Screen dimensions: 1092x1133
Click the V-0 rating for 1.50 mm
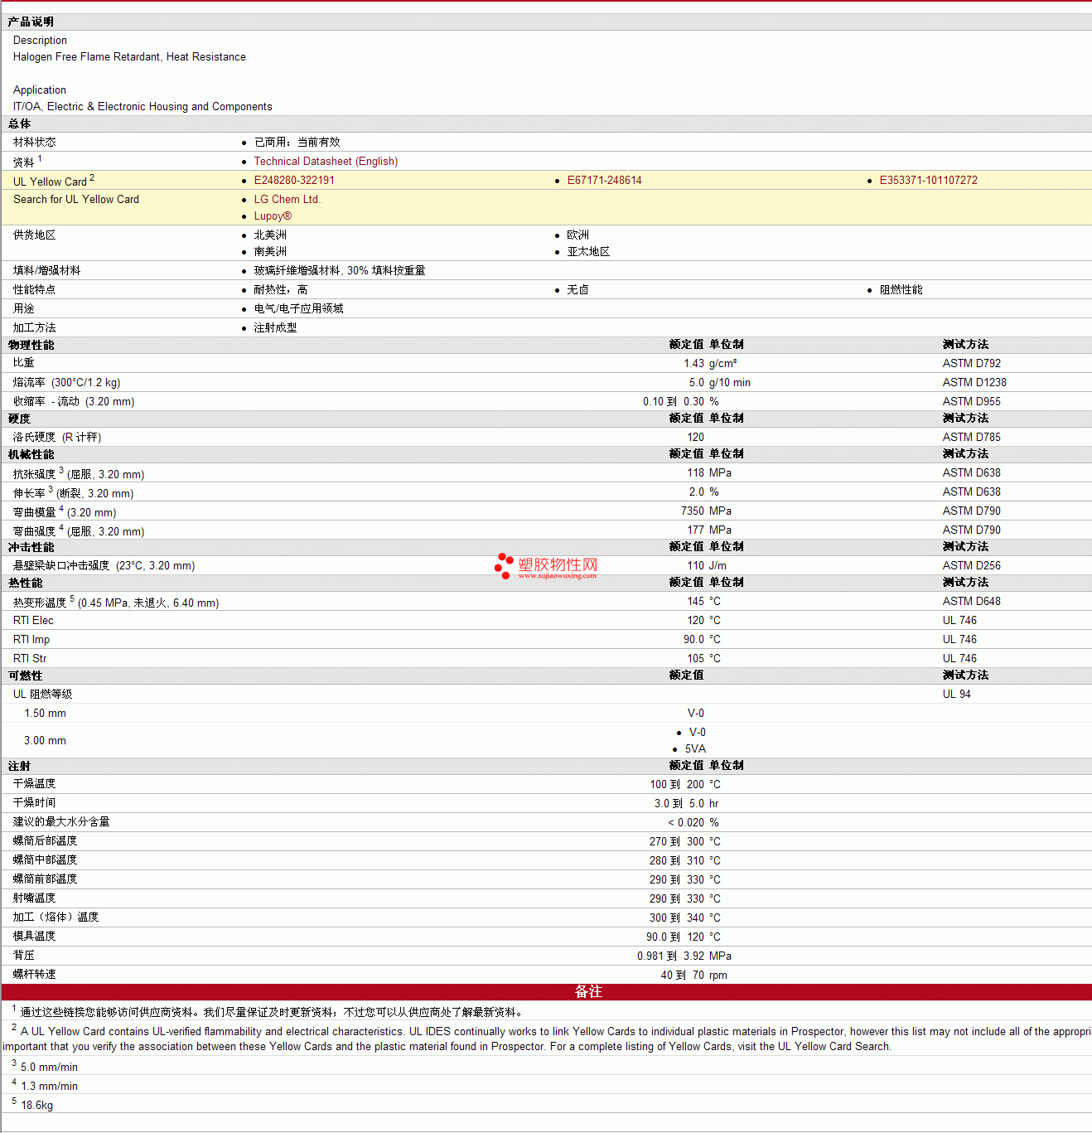696,714
